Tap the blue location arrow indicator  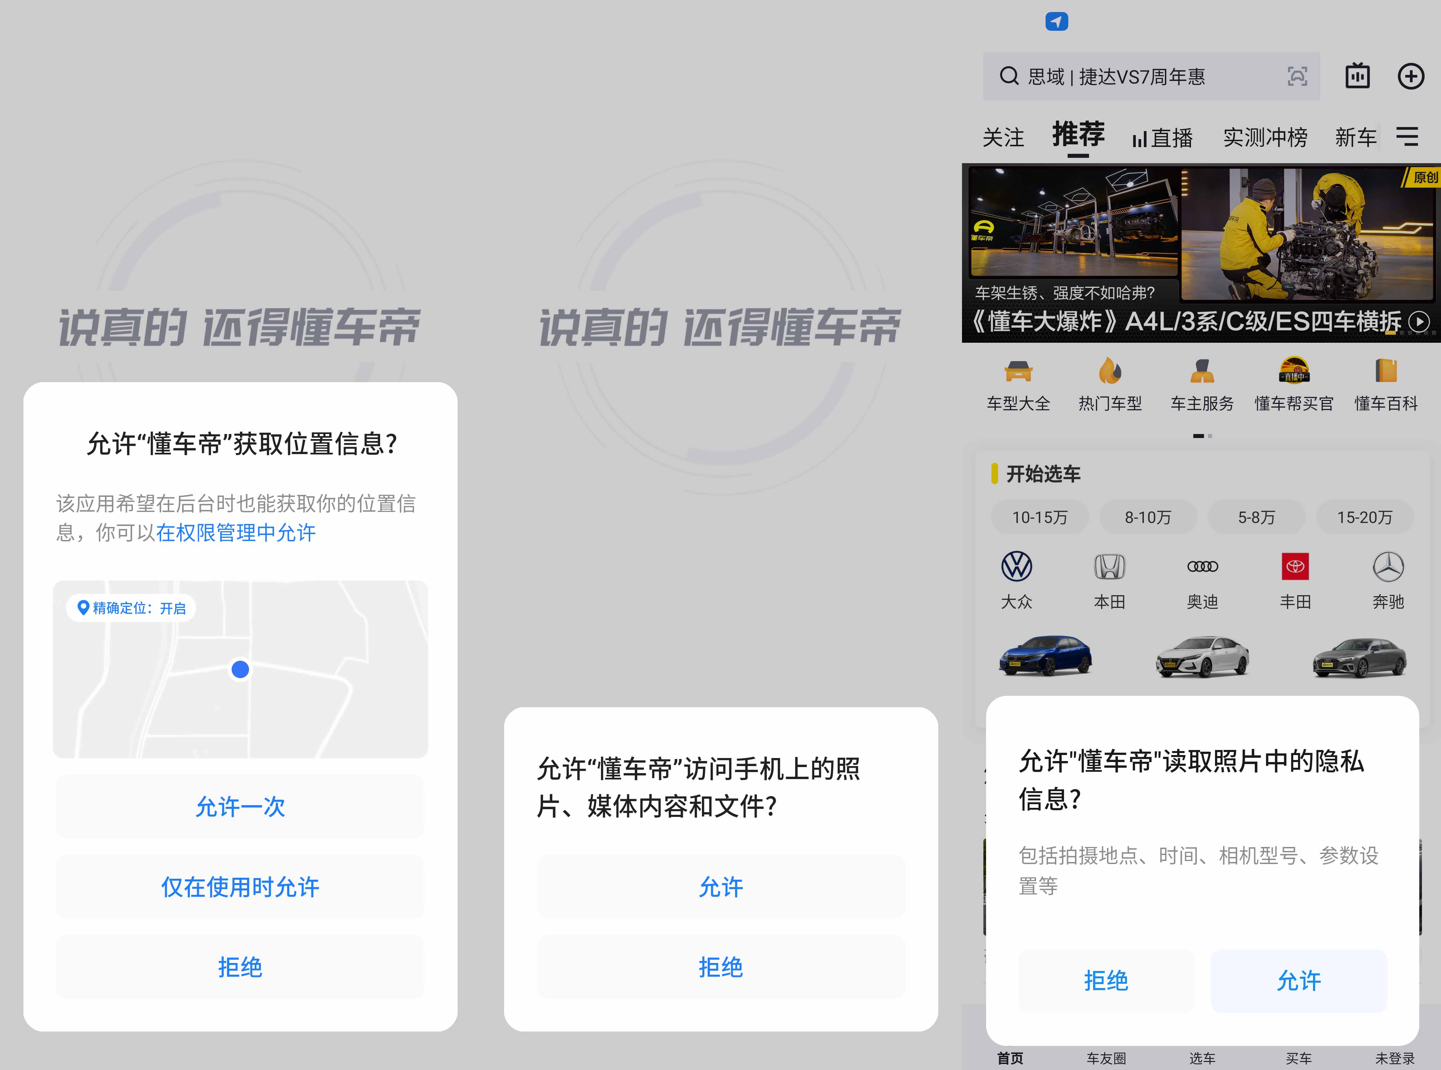[x=1057, y=21]
